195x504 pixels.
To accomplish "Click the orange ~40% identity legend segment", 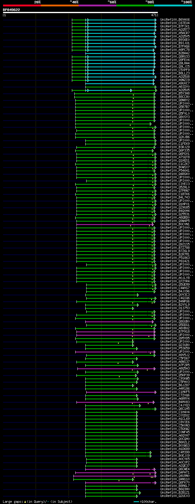I will [x=59, y=5].
